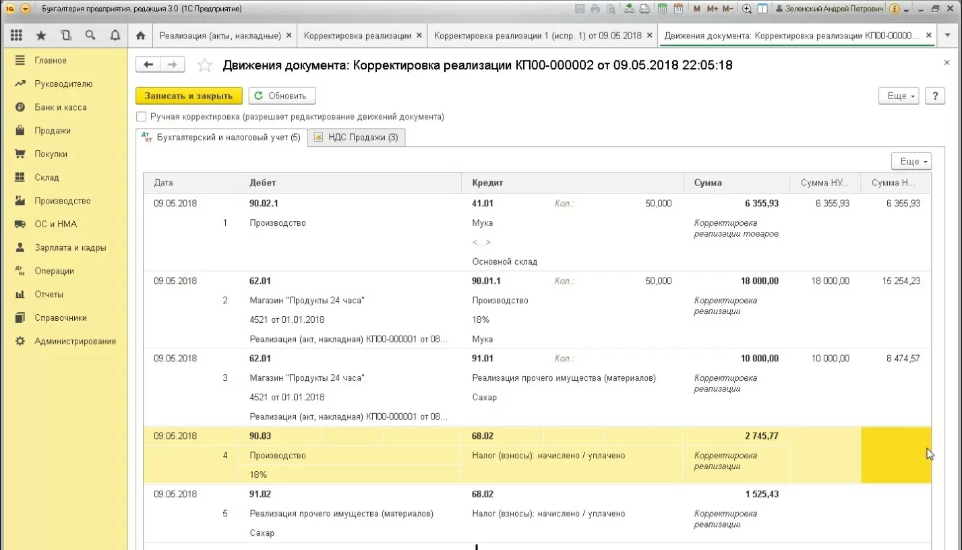Open the Реализация (акты, накладные) tab
962x550 pixels.
pyautogui.click(x=222, y=36)
